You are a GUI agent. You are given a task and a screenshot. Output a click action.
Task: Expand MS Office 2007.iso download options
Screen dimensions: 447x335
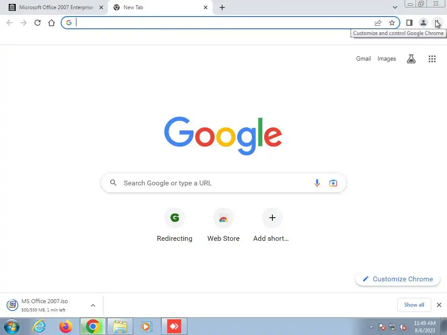pyautogui.click(x=93, y=305)
